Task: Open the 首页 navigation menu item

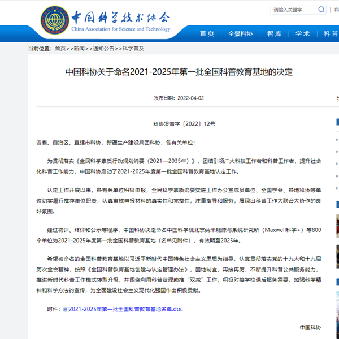Action: tap(207, 33)
